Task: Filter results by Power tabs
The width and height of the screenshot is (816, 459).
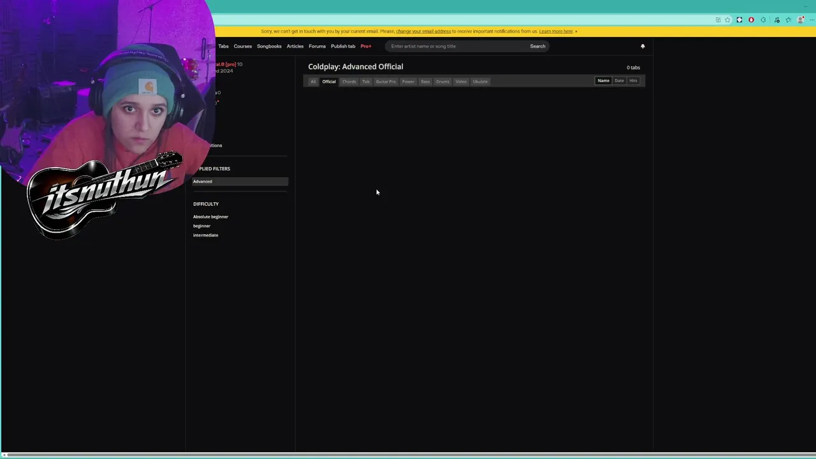Action: click(408, 82)
